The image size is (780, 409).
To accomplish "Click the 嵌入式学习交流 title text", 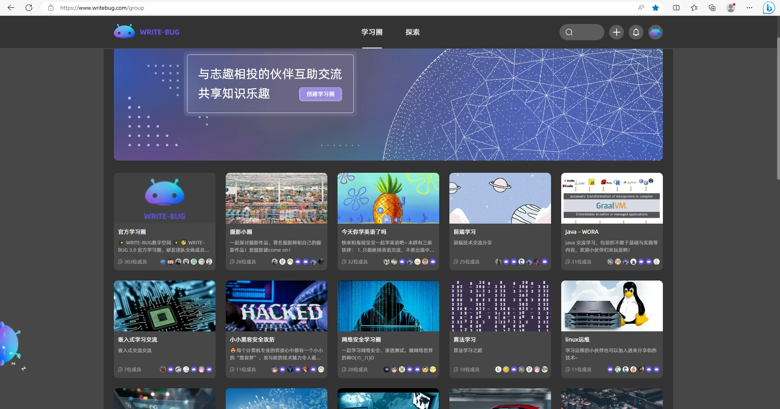I will coord(137,339).
